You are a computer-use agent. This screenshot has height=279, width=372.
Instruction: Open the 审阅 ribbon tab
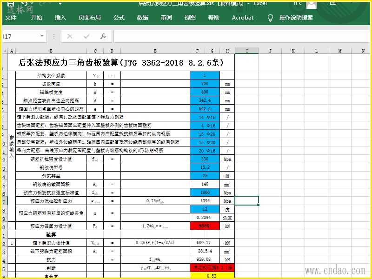tap(166, 18)
